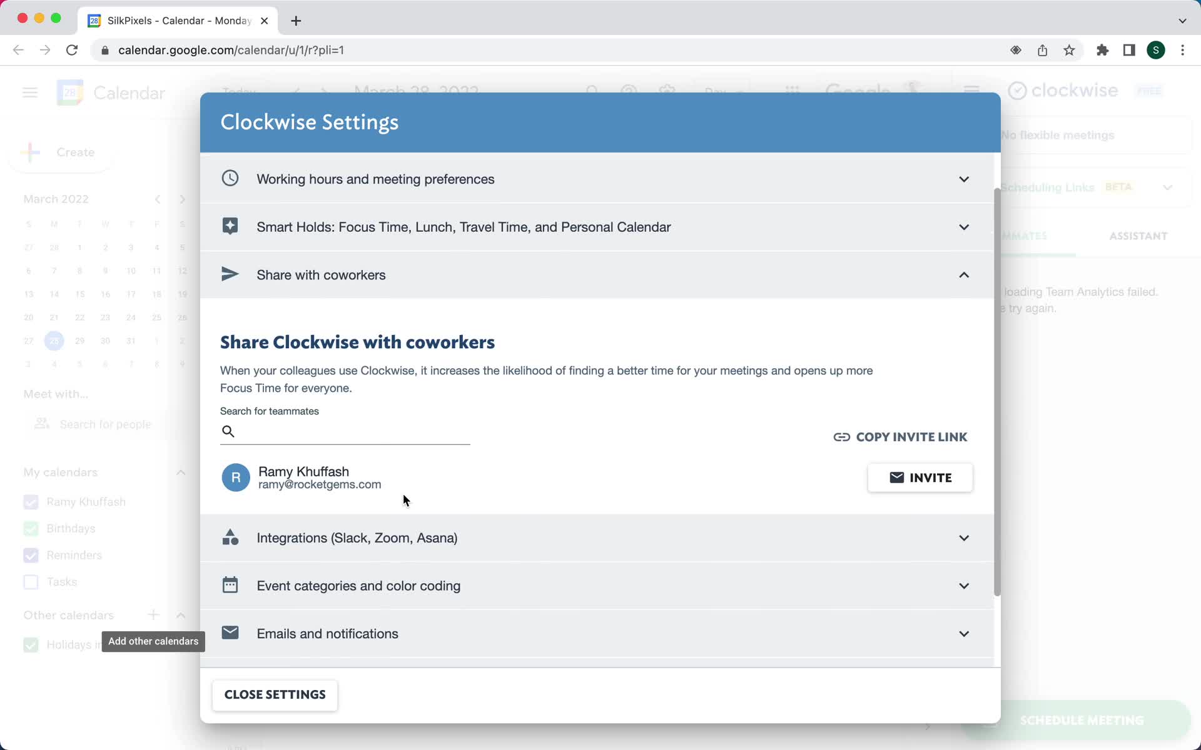Expand Smart Holds section chevron

point(964,227)
